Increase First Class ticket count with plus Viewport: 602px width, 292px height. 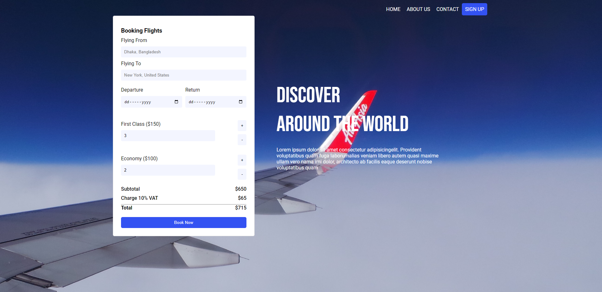pyautogui.click(x=242, y=125)
